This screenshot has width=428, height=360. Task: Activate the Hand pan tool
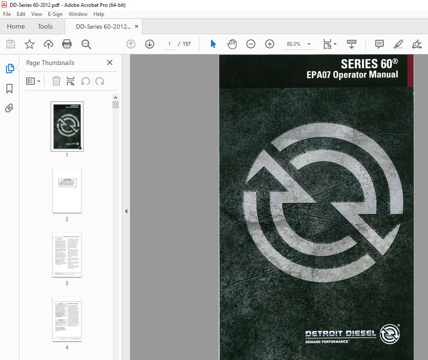(x=232, y=44)
